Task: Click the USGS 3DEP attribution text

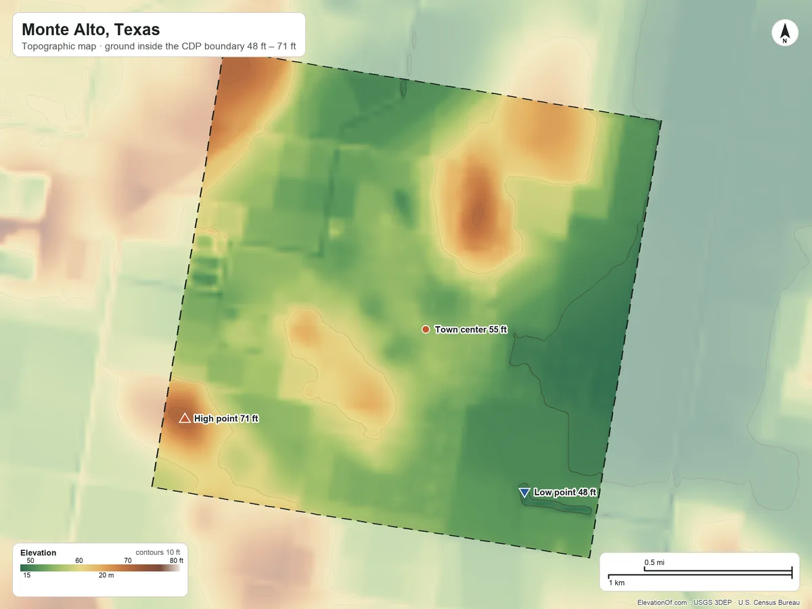Action: click(x=713, y=603)
